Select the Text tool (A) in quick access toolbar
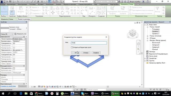The height and width of the screenshot is (96, 171). coord(38,2)
